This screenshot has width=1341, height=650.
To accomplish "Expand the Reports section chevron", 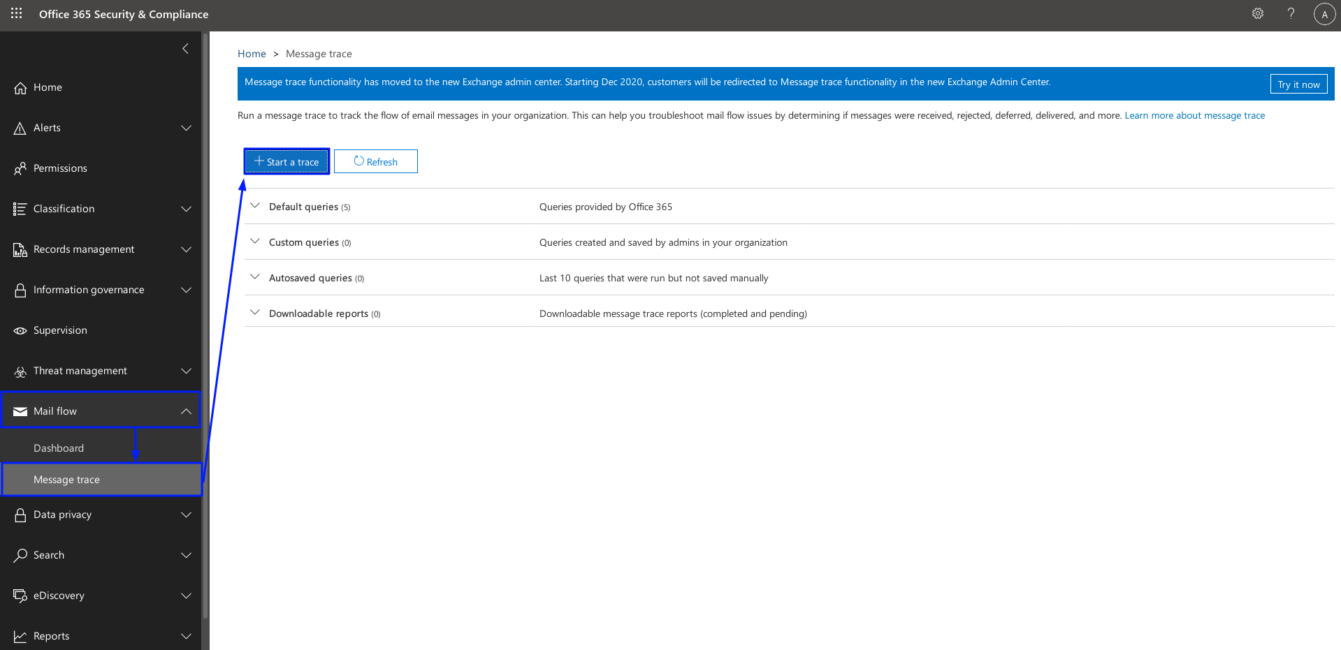I will [x=186, y=636].
